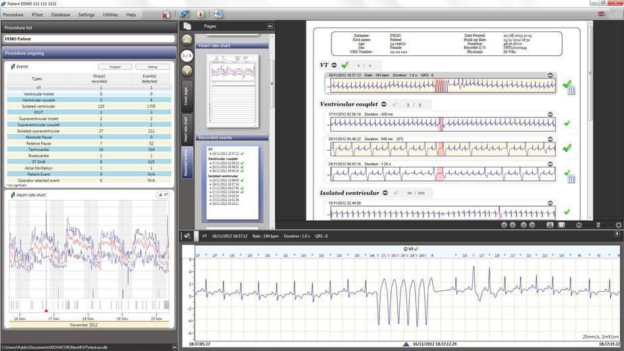
Task: Toggle checkmark next to Ventricular couplet heading
Action: [393, 105]
